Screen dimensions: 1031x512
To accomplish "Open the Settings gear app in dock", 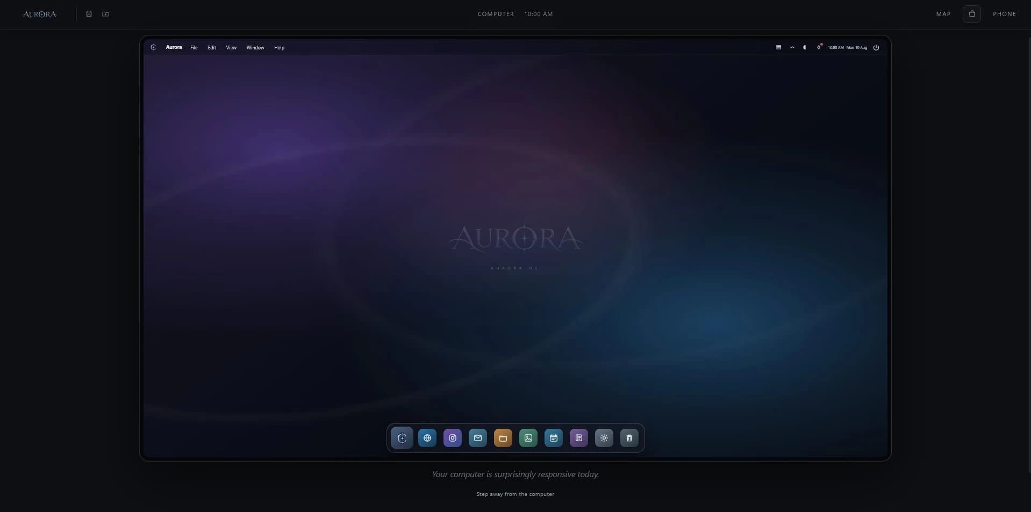I will point(604,438).
